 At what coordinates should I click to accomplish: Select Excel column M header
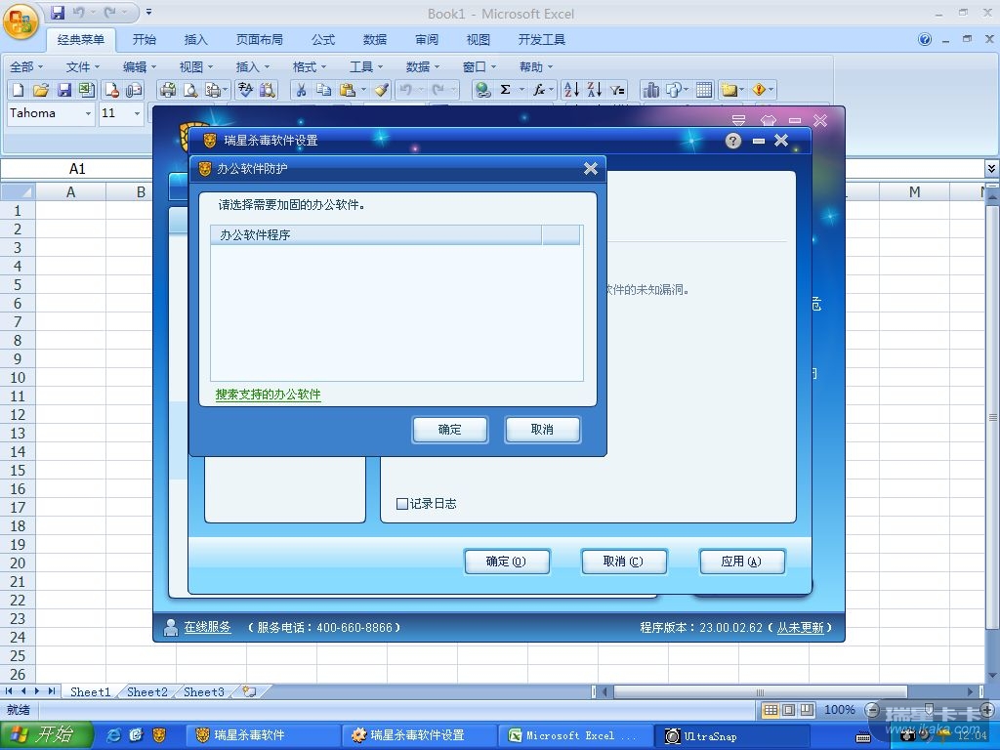914,192
